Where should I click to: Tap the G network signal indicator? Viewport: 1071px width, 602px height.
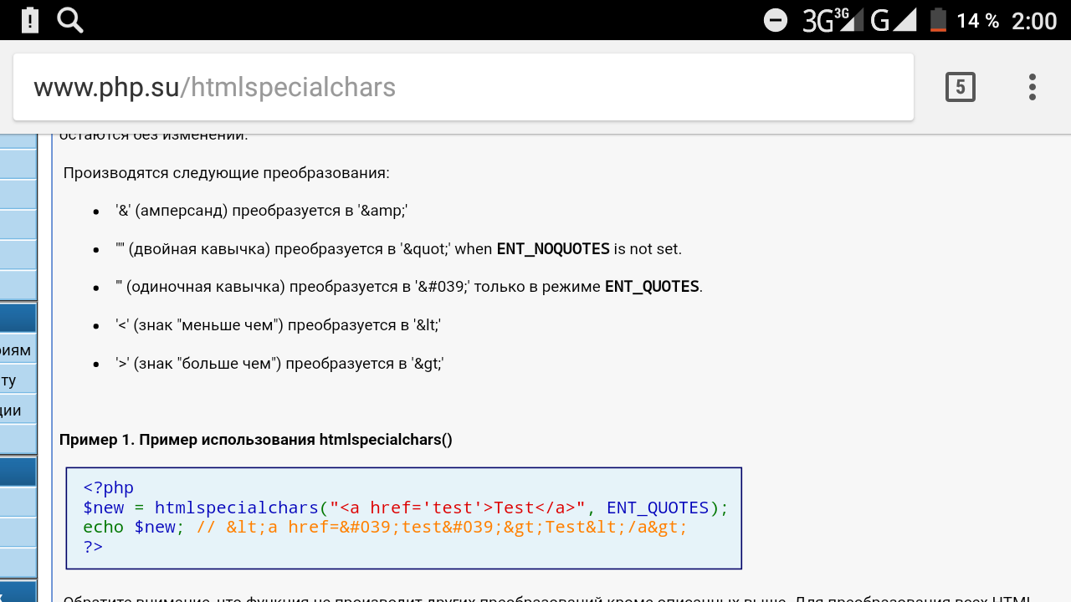(x=893, y=20)
